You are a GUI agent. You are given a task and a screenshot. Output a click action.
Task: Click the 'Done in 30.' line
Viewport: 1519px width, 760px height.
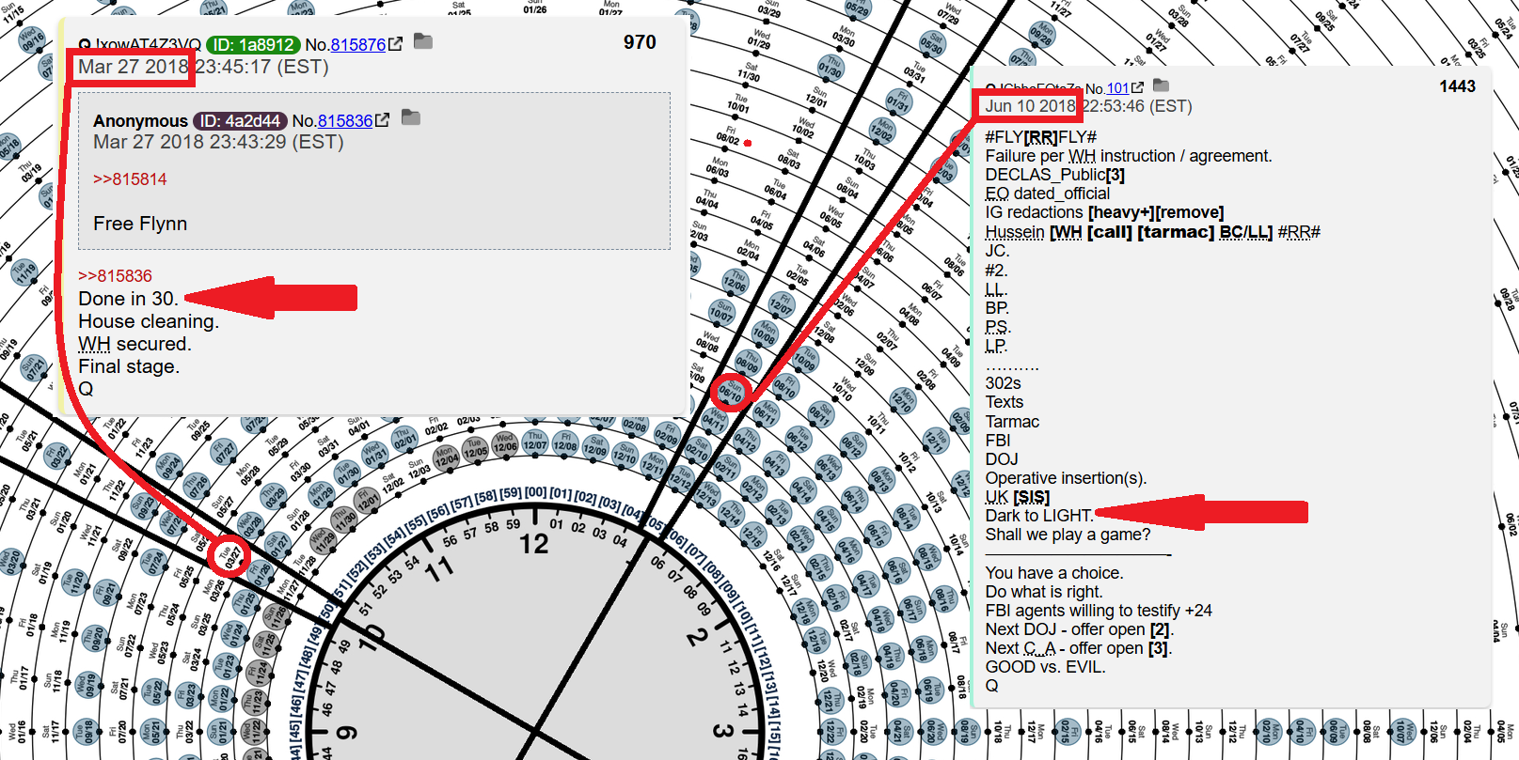pyautogui.click(x=128, y=299)
